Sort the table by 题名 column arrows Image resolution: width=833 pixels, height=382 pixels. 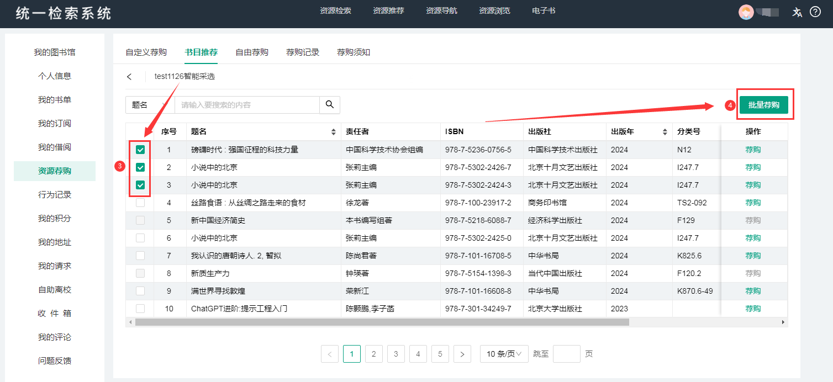333,132
